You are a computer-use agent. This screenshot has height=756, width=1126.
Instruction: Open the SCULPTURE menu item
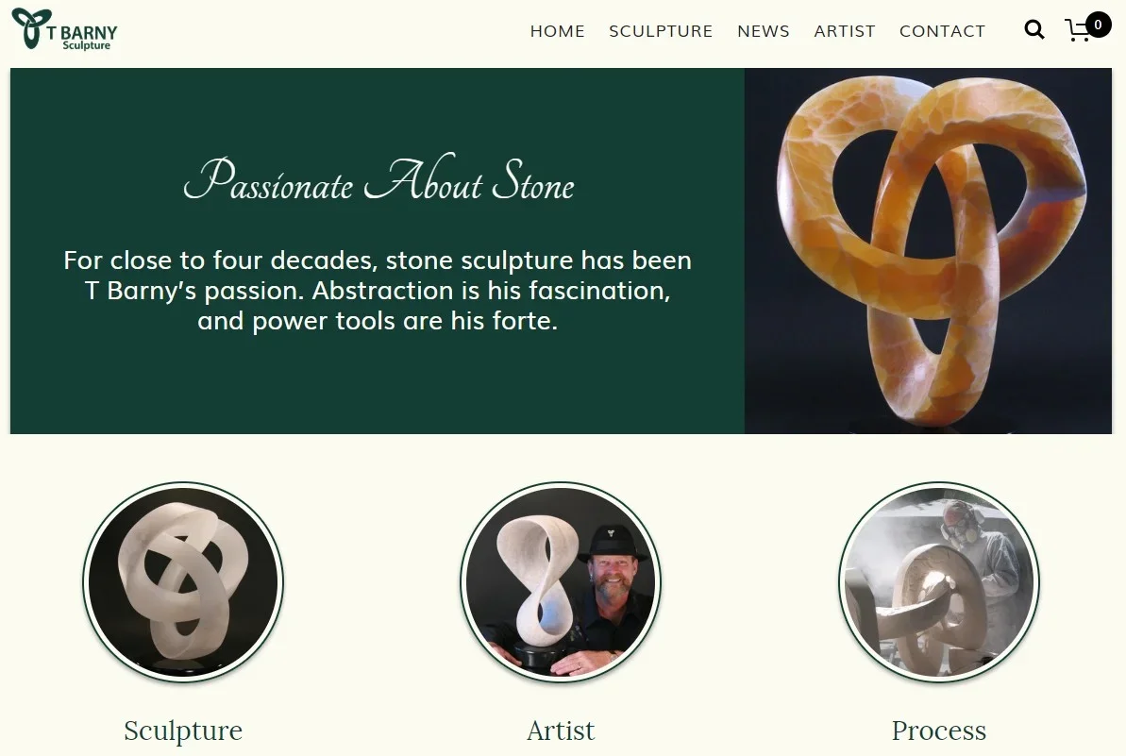661,31
